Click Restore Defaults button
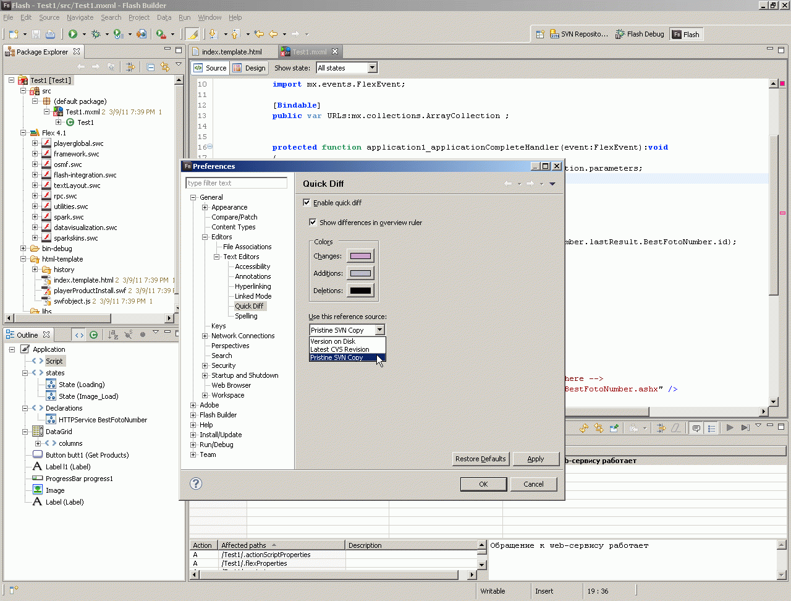Image resolution: width=791 pixels, height=601 pixels. pos(481,459)
